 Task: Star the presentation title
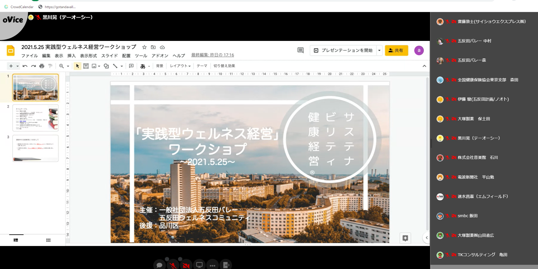pyautogui.click(x=144, y=47)
